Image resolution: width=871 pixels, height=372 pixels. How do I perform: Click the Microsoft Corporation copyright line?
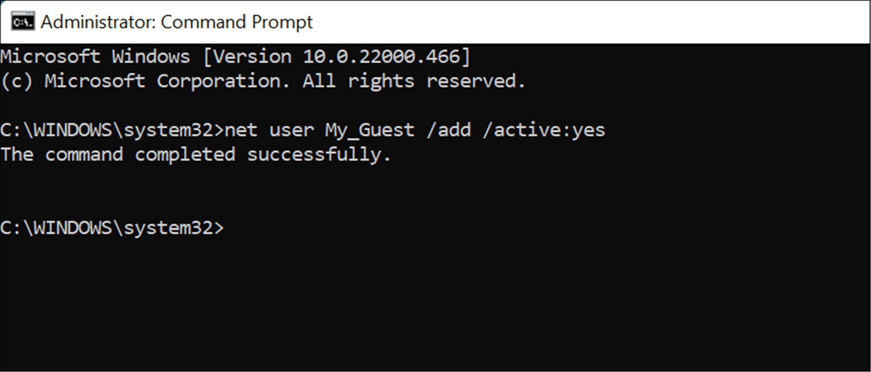click(263, 80)
